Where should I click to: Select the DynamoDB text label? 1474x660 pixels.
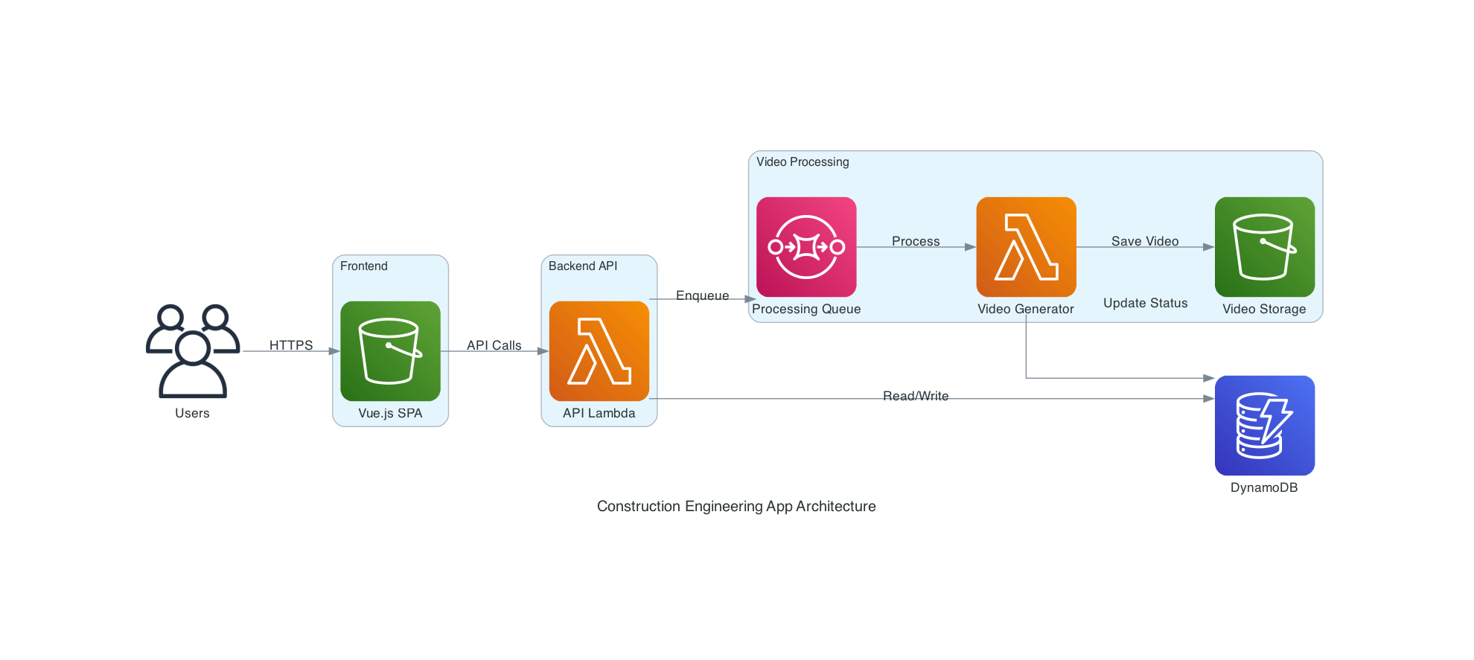tap(1264, 487)
